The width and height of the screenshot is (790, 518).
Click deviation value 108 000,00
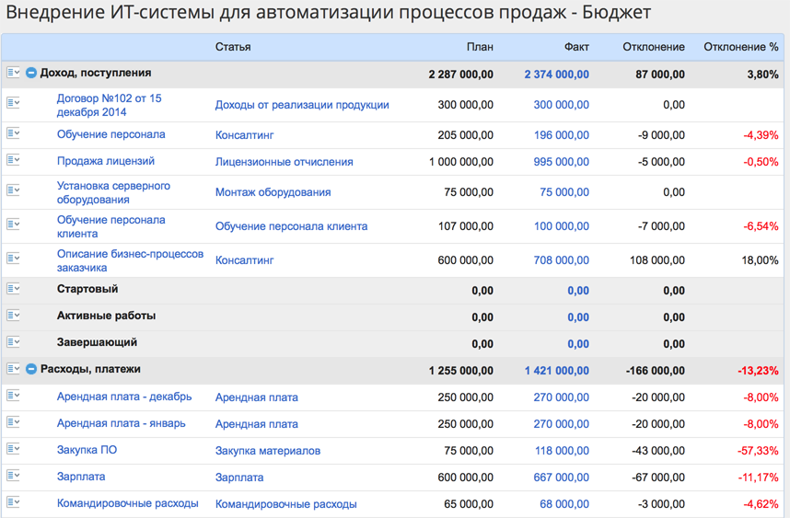pyautogui.click(x=657, y=260)
